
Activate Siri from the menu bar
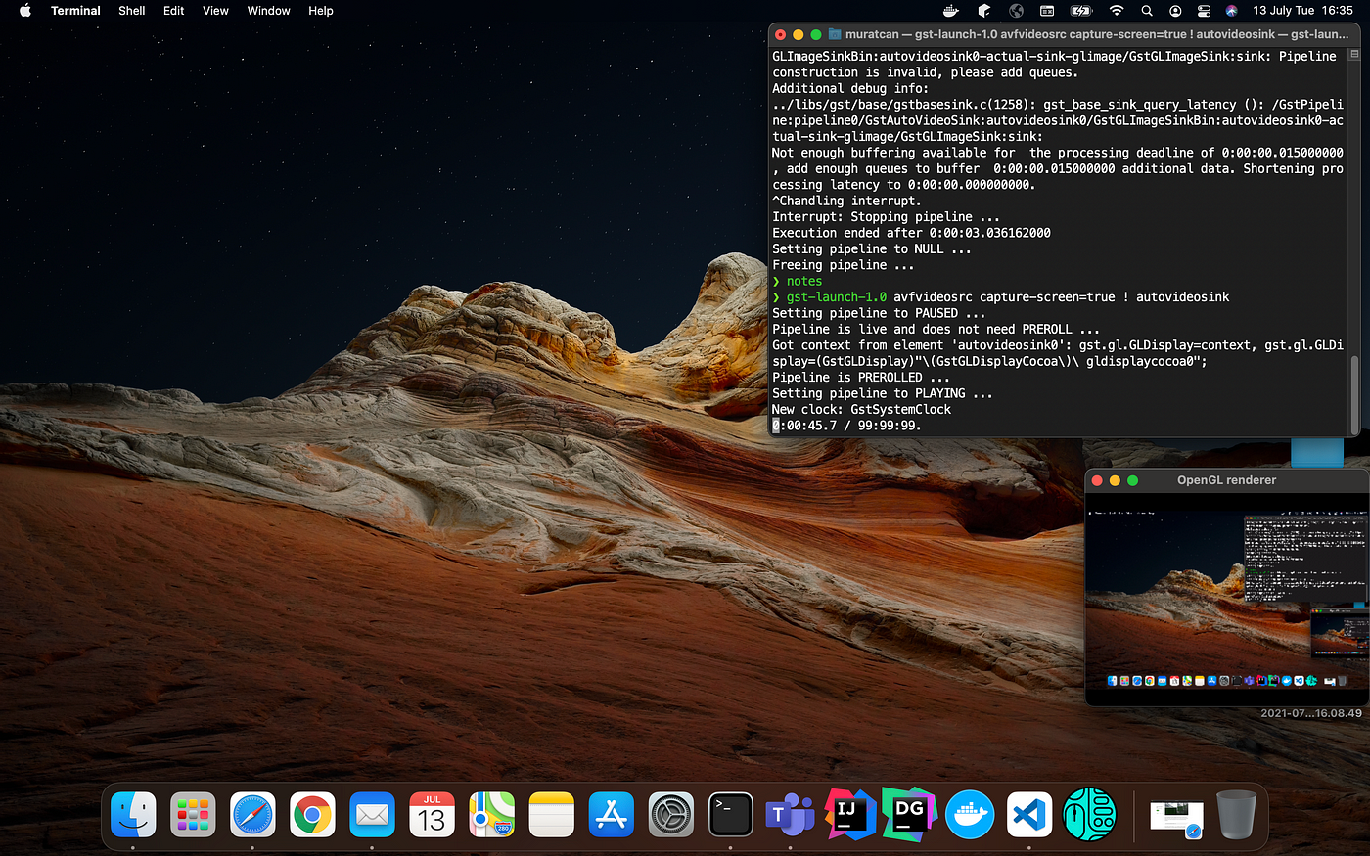click(x=1231, y=11)
